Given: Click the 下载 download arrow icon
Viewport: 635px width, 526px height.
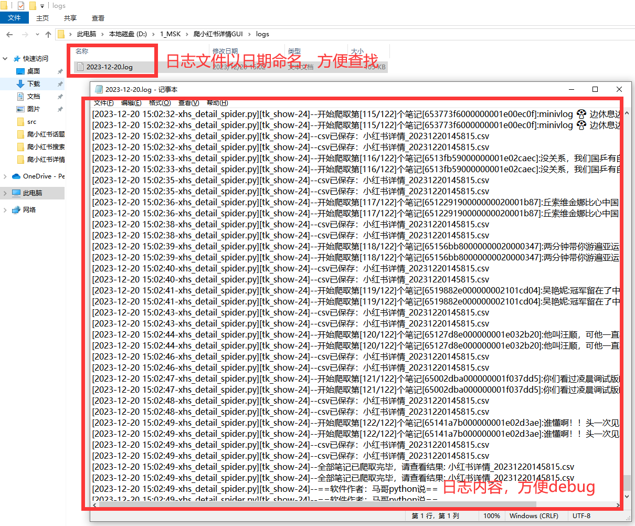Looking at the screenshot, I should tap(20, 84).
